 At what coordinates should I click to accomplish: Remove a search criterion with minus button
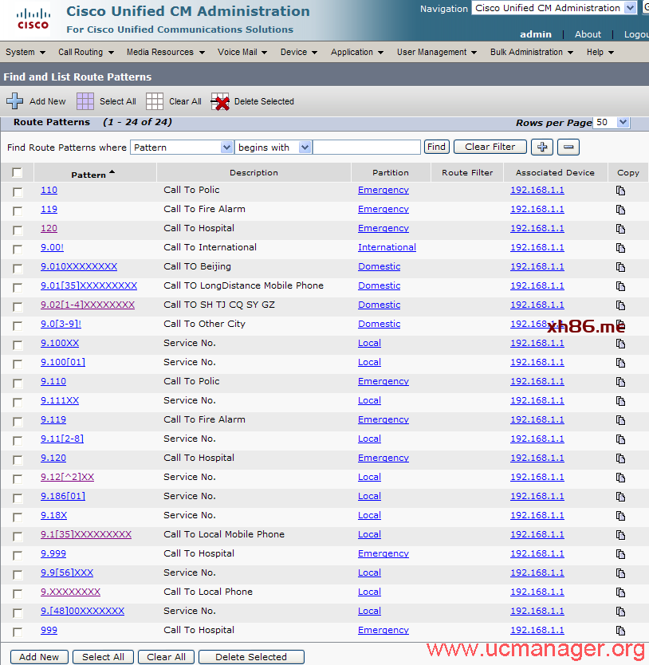point(568,147)
